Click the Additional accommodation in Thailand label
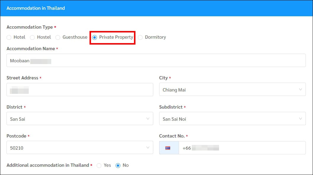The image size is (313, 175). click(x=48, y=165)
